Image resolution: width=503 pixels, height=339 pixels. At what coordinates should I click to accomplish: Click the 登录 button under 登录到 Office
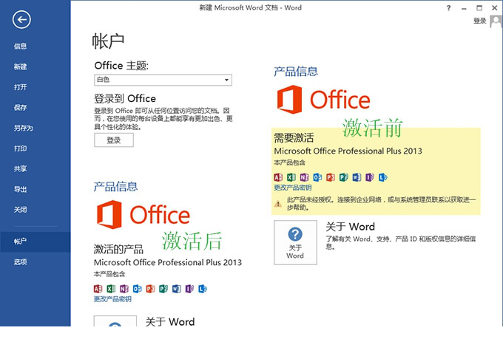tap(114, 140)
